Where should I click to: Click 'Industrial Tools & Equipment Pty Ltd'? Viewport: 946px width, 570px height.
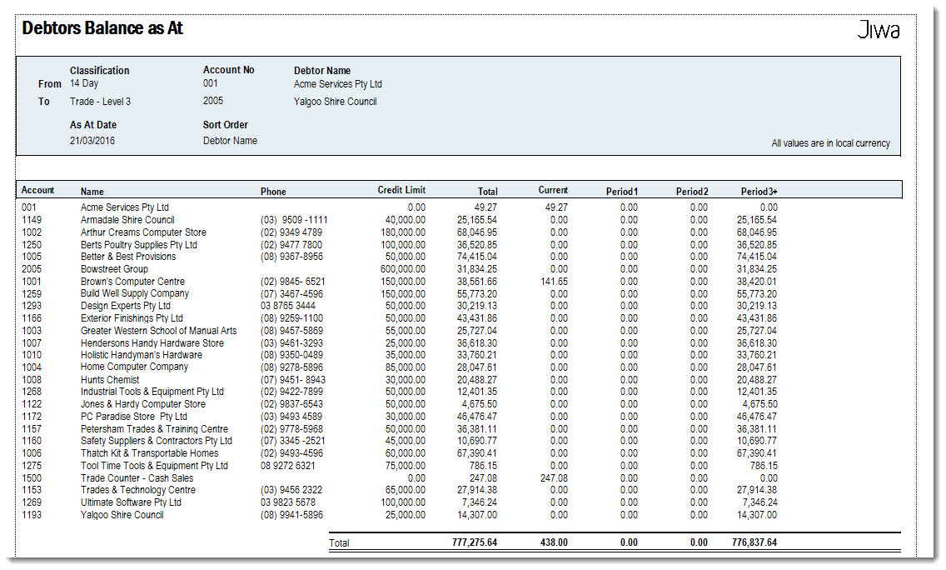click(x=152, y=392)
